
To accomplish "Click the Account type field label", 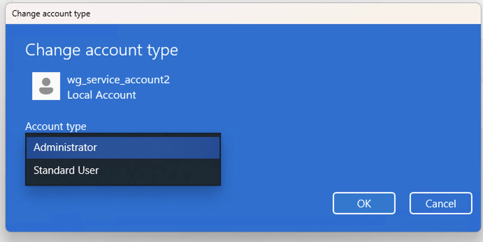I will [x=56, y=126].
